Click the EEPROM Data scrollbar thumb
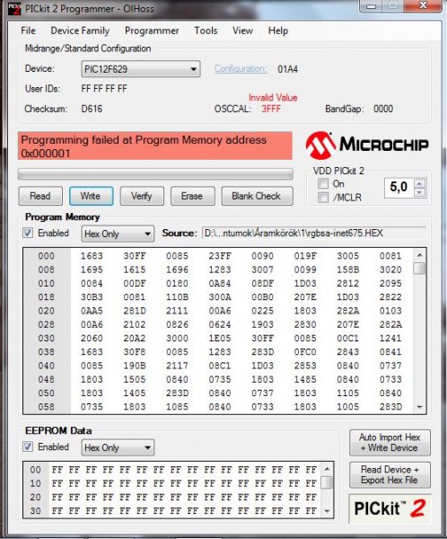This screenshot has width=447, height=539. pos(327,482)
